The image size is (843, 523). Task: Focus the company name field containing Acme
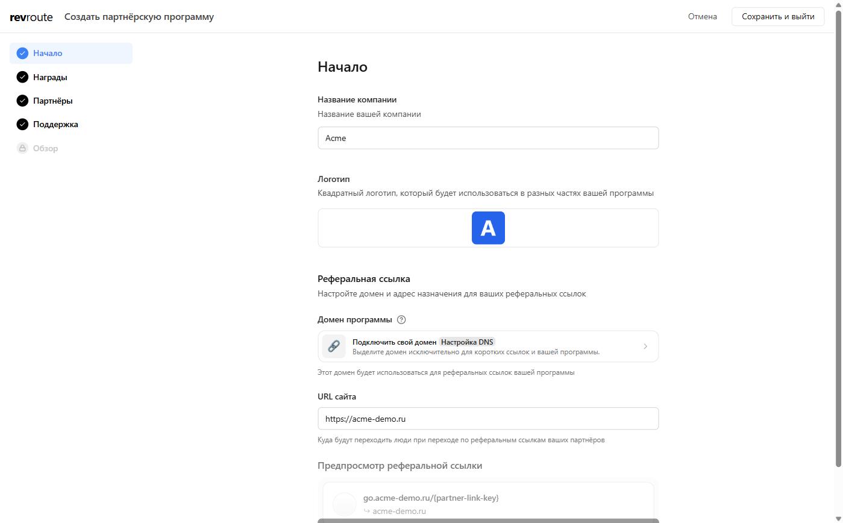pos(488,138)
